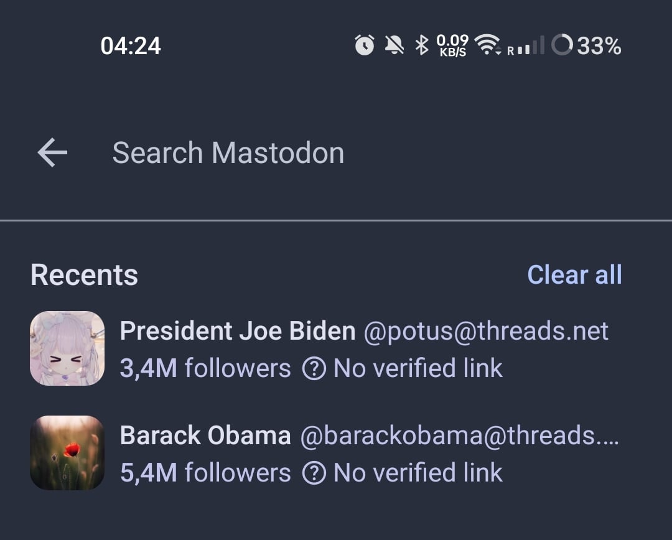
Task: Tap the muted notifications bell icon
Action: [394, 45]
